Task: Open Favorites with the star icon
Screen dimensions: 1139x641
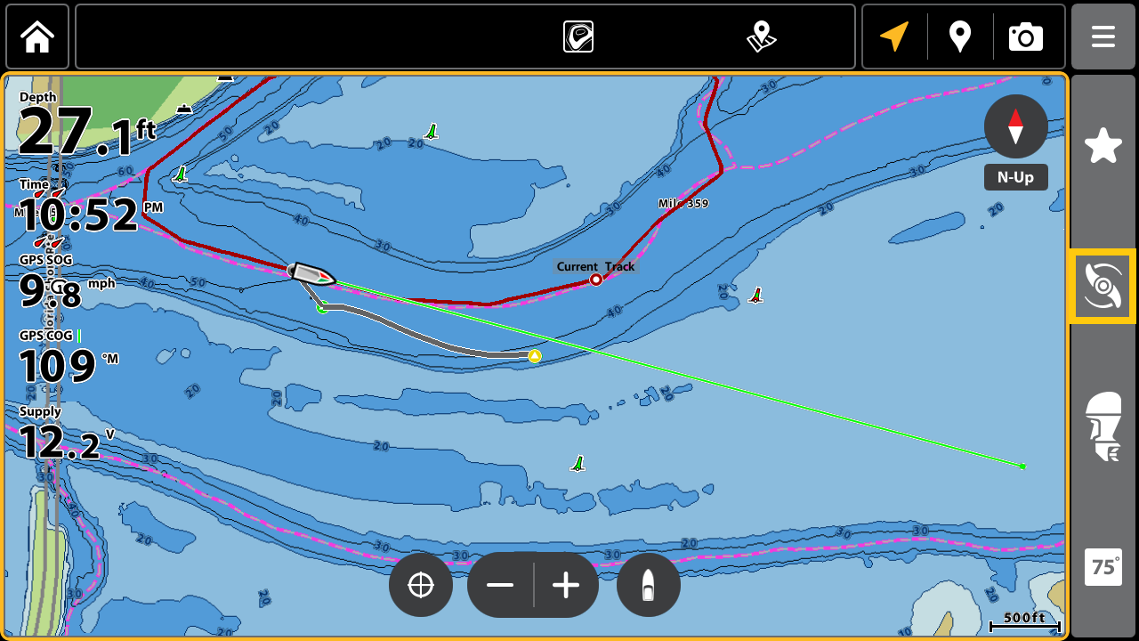Action: pos(1103,145)
